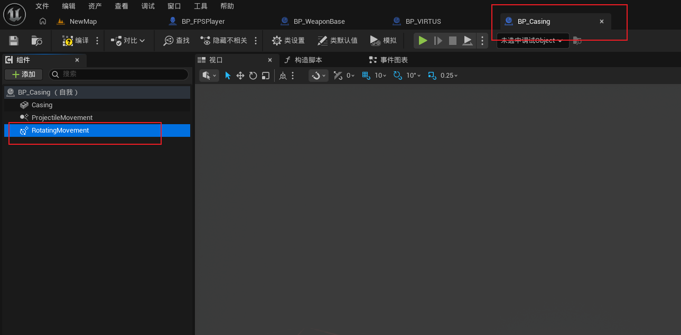Click the home icon beside NewMap

pos(43,21)
